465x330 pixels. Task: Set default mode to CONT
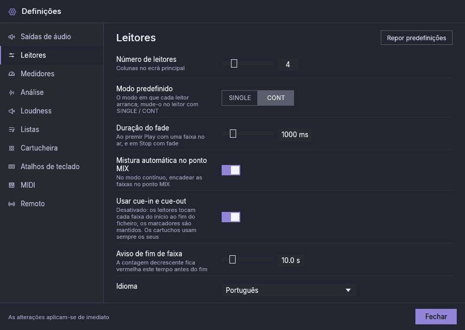pos(276,98)
